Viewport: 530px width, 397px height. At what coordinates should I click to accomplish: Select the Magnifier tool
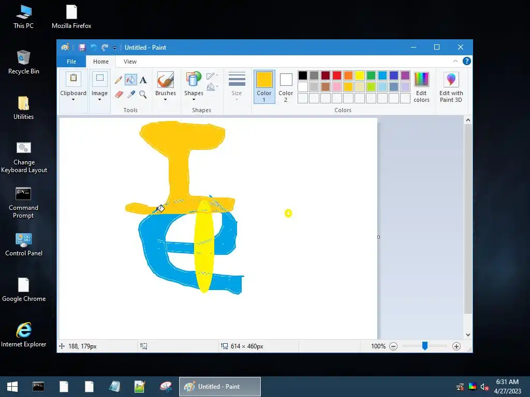tap(143, 94)
